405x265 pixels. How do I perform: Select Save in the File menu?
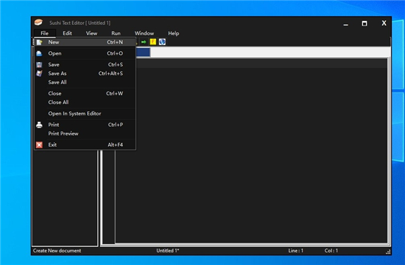point(85,65)
